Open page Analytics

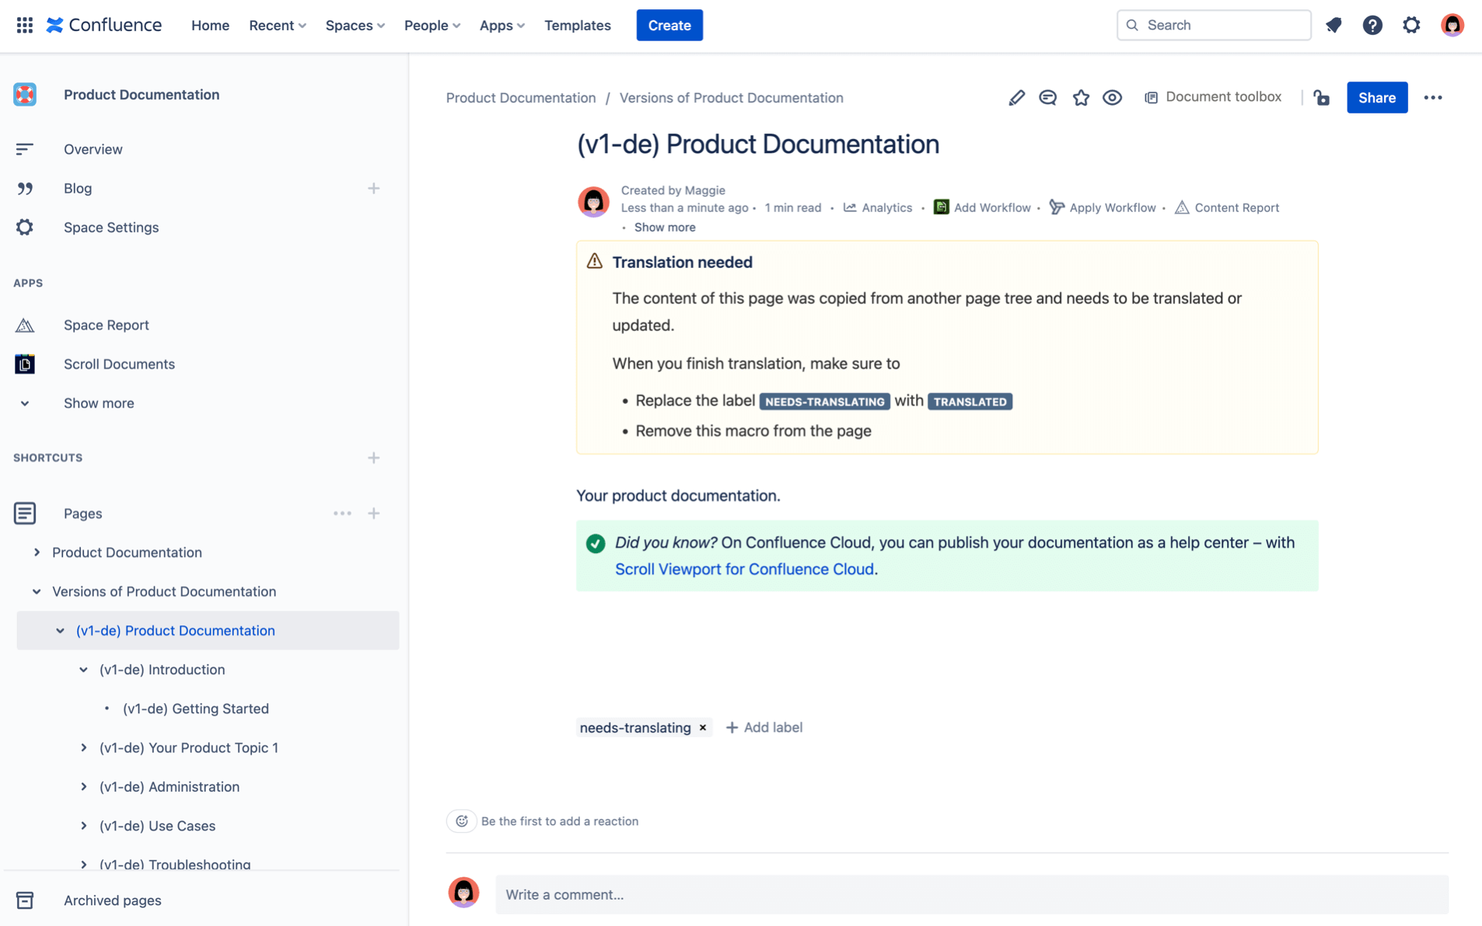(877, 208)
